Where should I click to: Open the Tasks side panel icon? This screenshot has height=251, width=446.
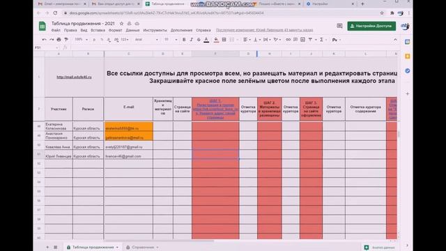(407, 71)
